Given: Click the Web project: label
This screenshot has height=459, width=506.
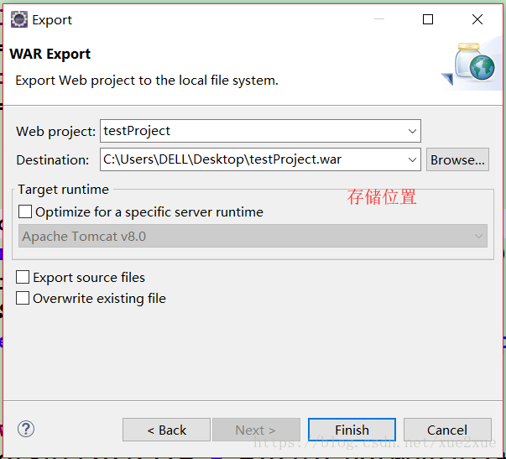Looking at the screenshot, I should click(56, 132).
